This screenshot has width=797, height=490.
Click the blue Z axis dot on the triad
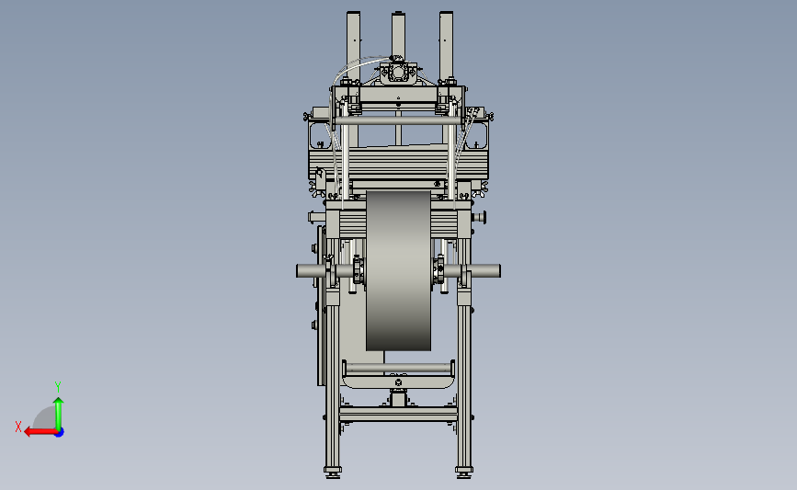pos(60,433)
